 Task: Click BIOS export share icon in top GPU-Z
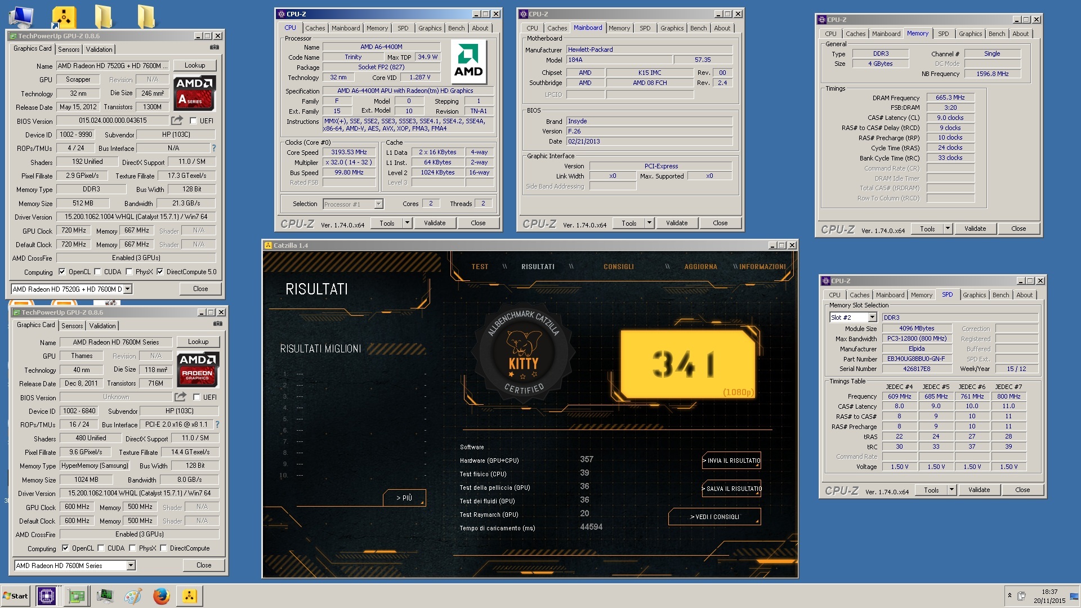177,120
